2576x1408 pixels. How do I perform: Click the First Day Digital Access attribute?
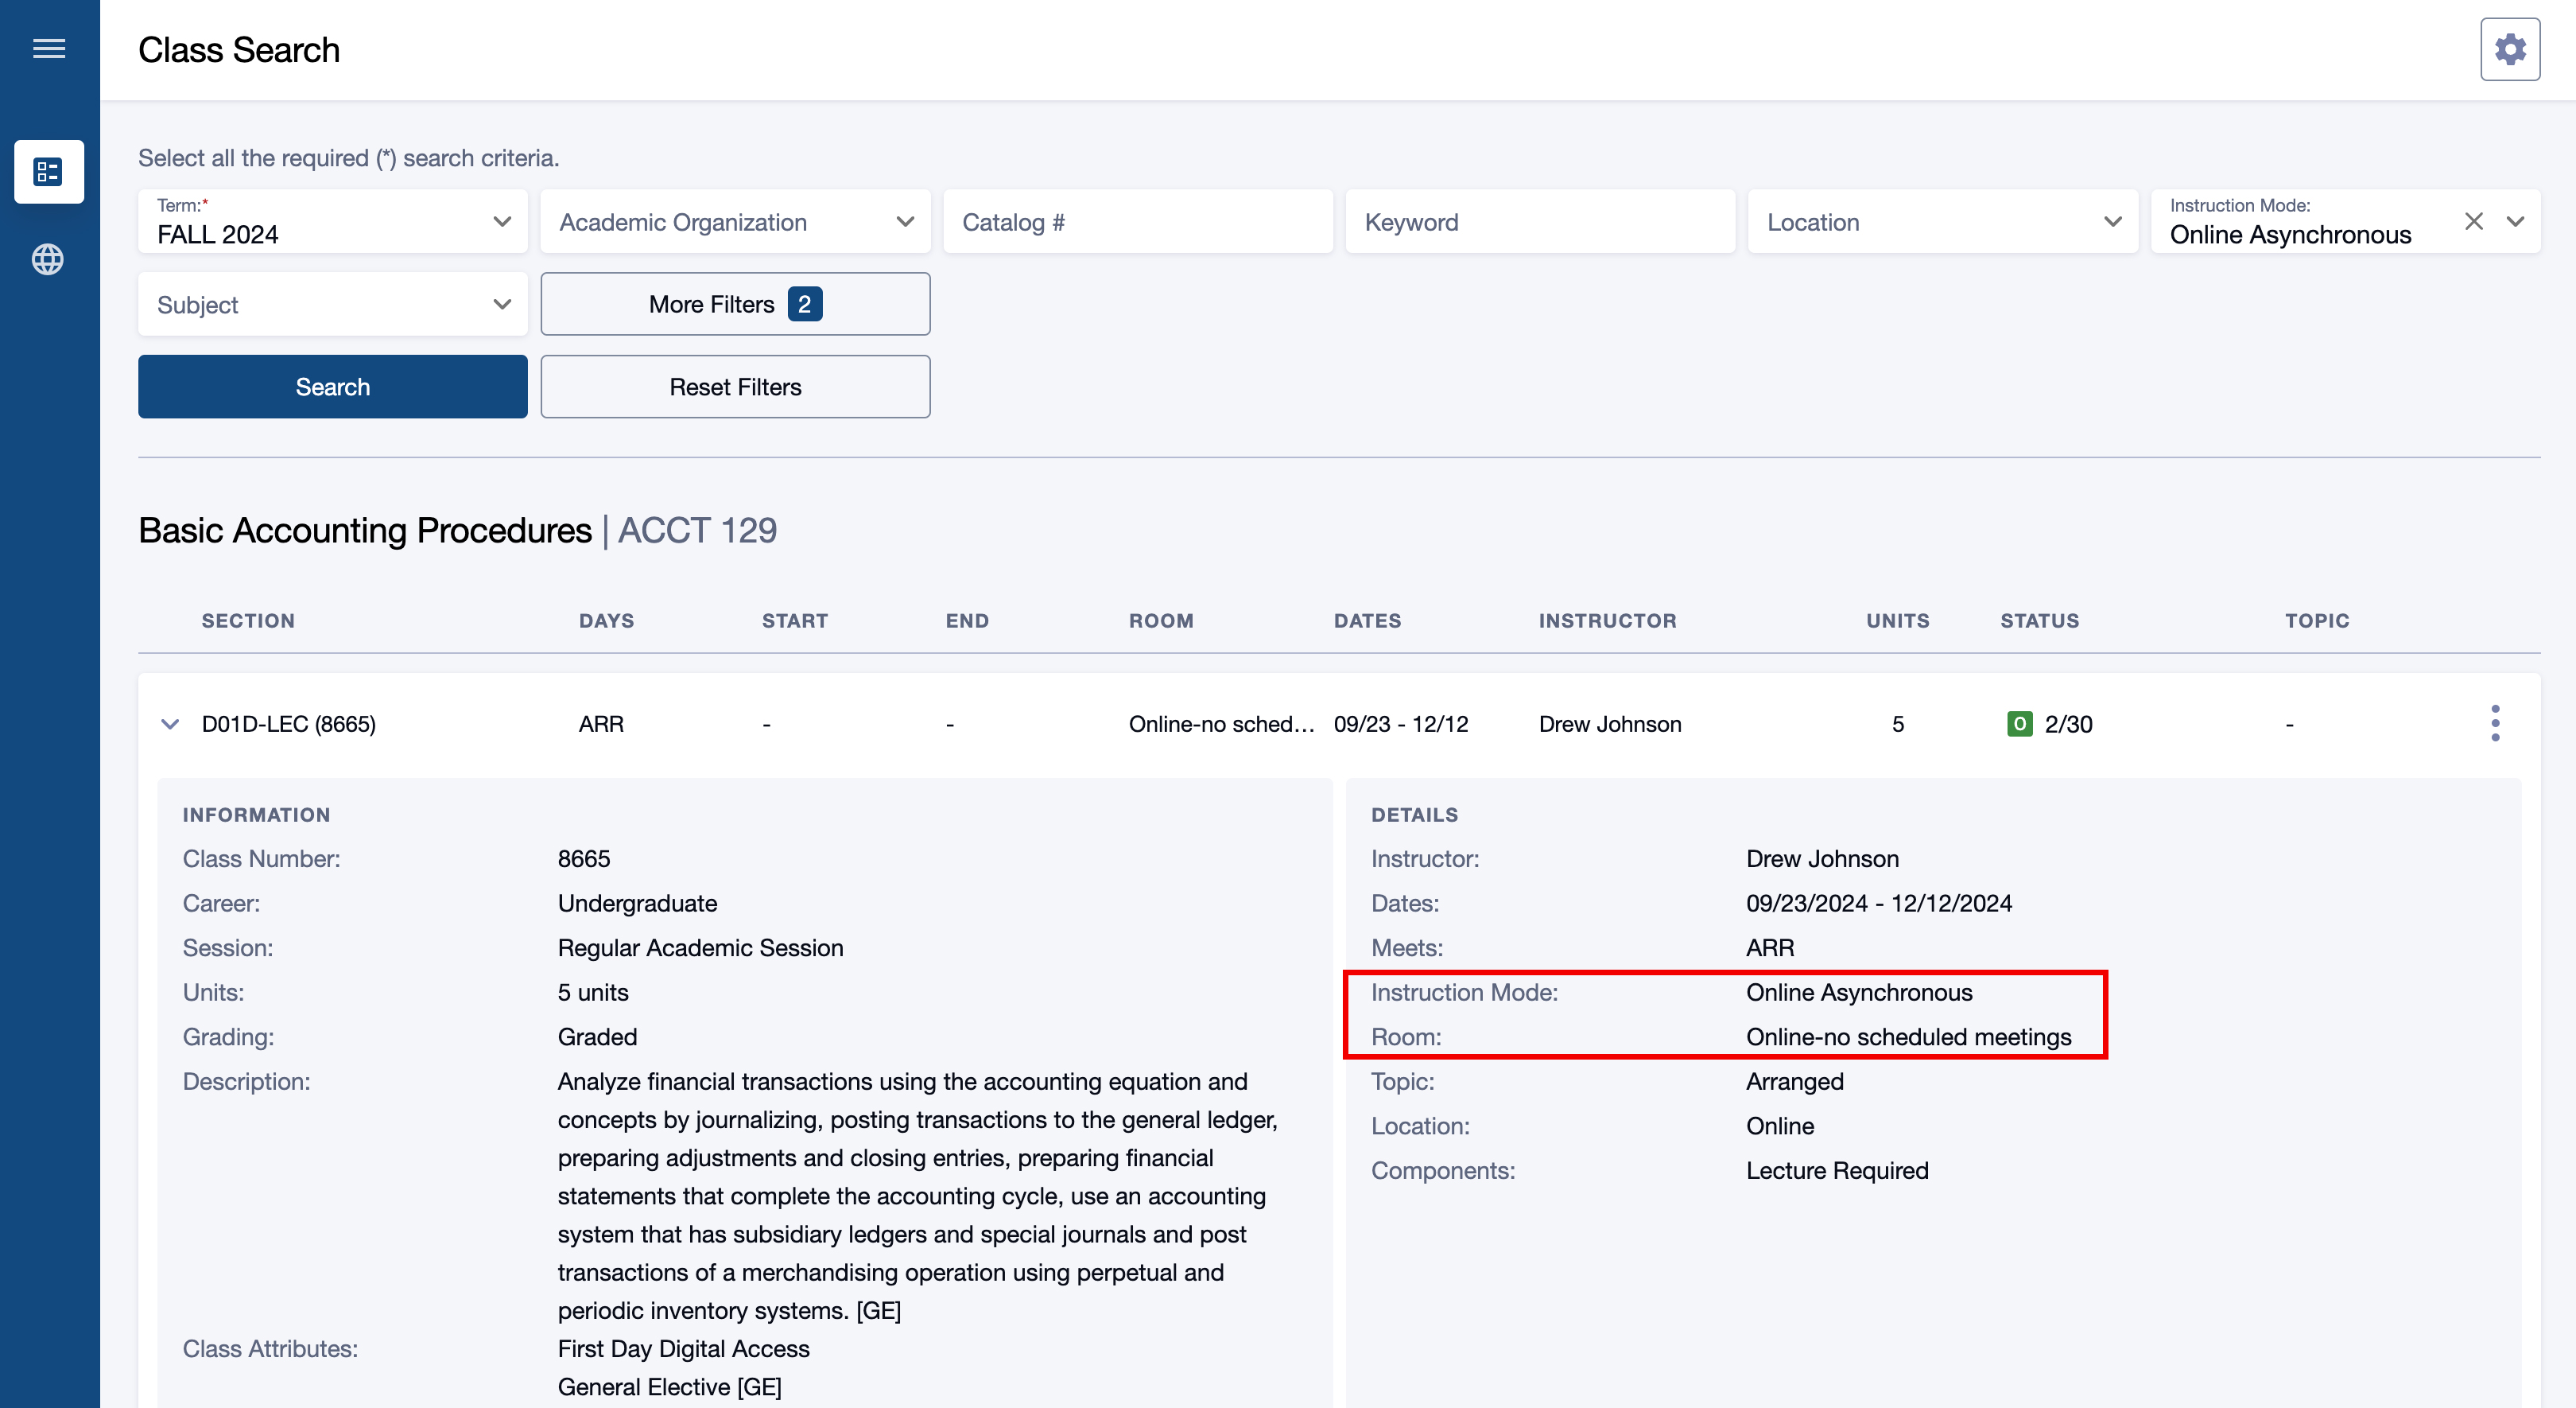point(683,1348)
